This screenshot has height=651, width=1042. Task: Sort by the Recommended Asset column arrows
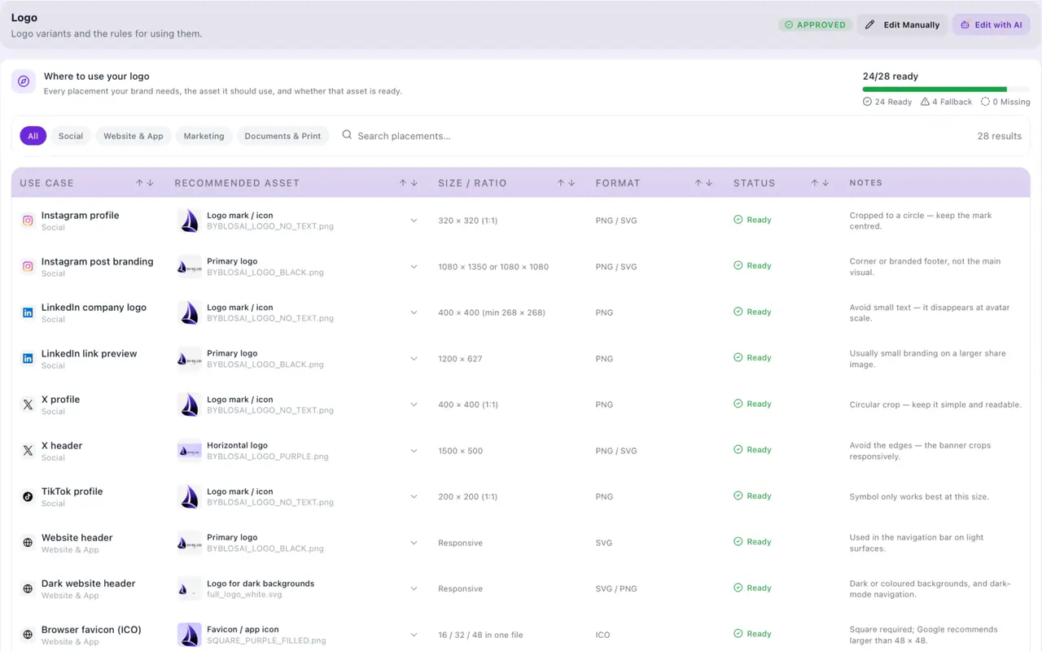[409, 183]
